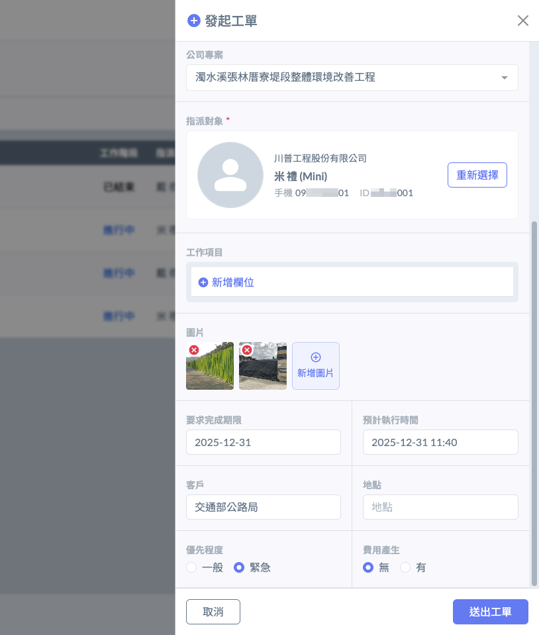
Task: Click the 新增圖片 plus tile
Action: (316, 365)
